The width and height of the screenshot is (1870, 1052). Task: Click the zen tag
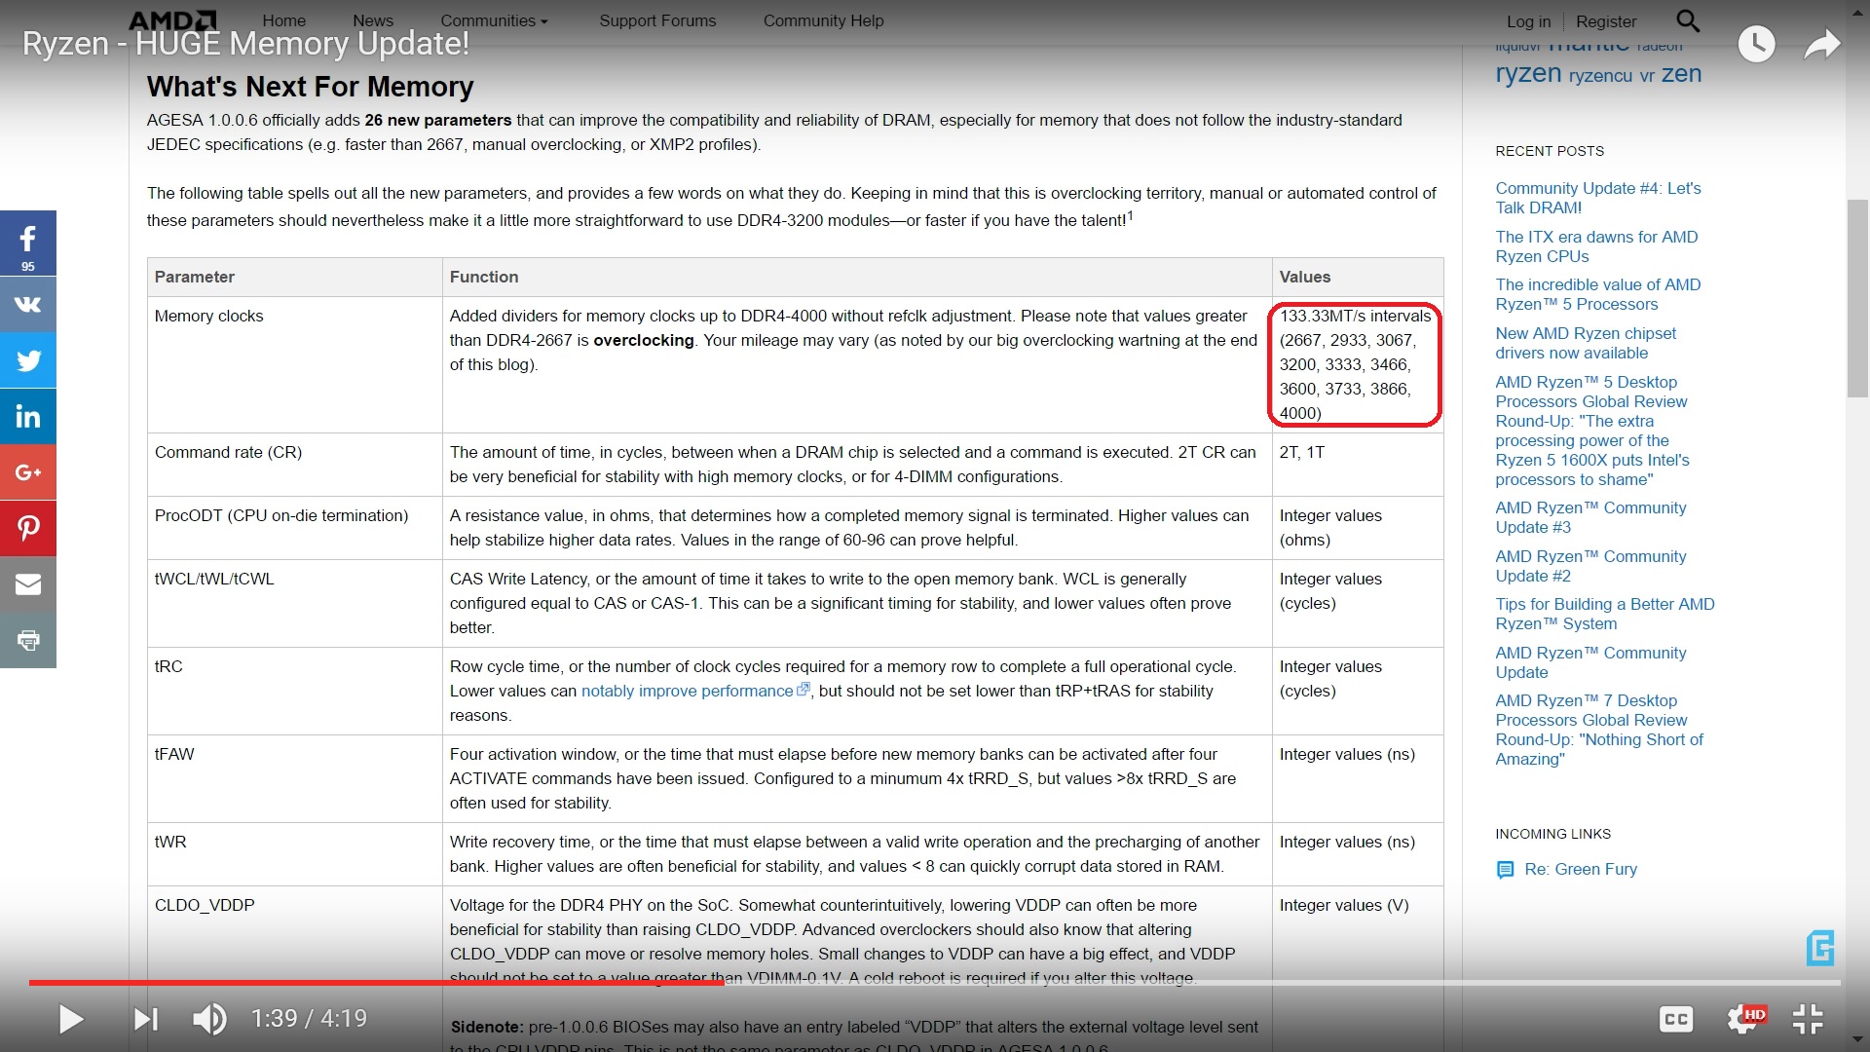coord(1681,73)
